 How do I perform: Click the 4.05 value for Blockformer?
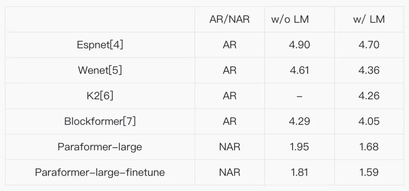[369, 121]
